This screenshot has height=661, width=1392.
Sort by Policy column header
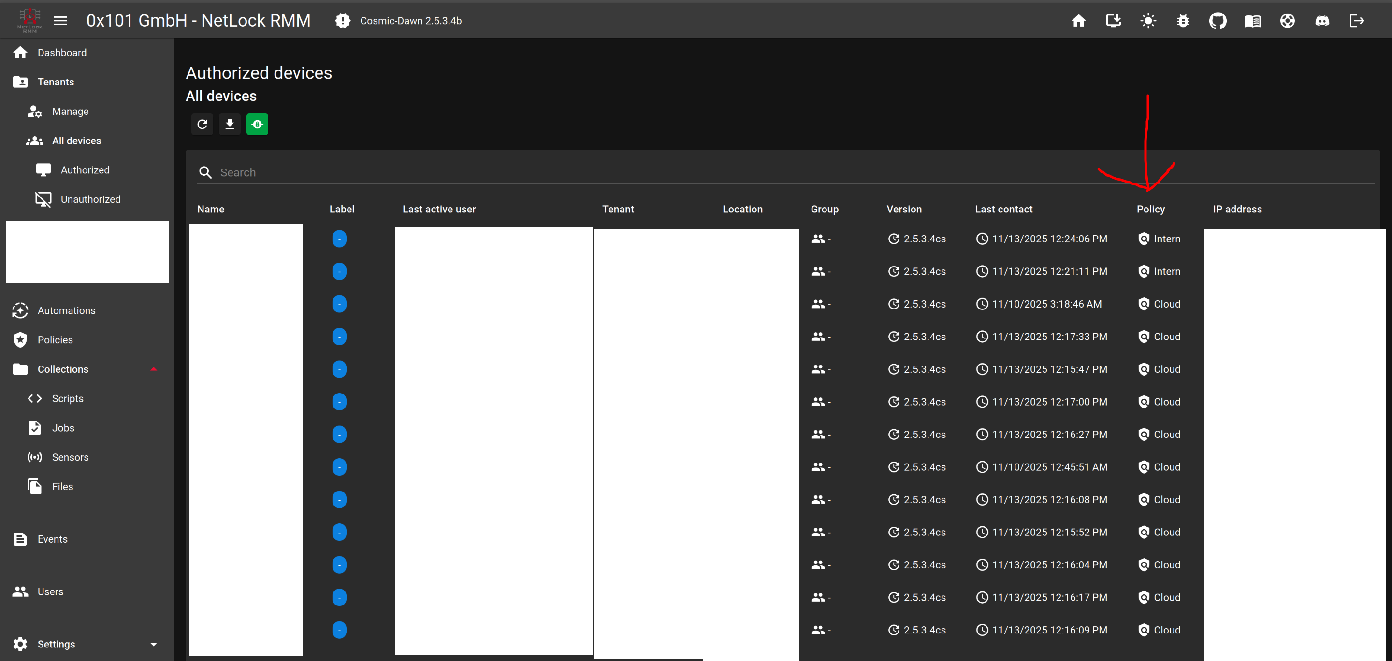point(1150,209)
